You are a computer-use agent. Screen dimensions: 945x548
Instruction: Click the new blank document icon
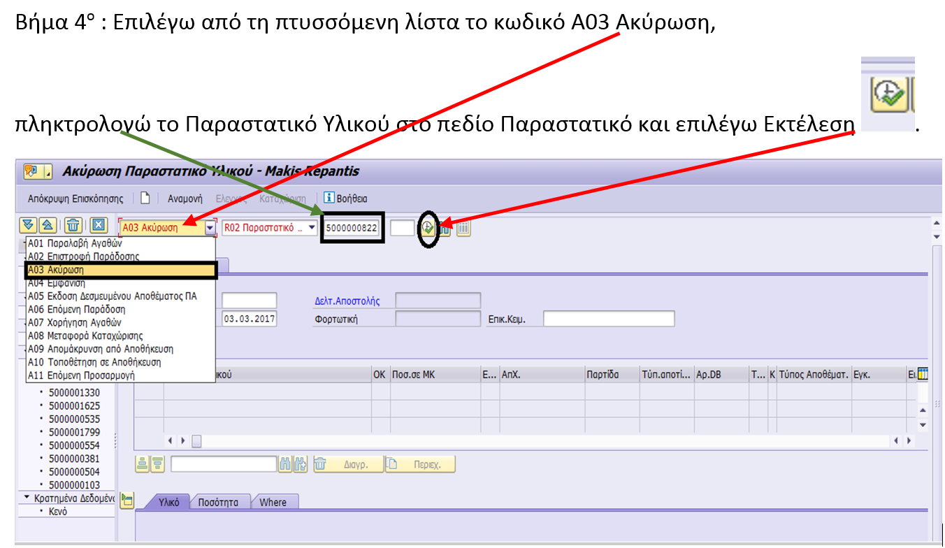coord(145,198)
